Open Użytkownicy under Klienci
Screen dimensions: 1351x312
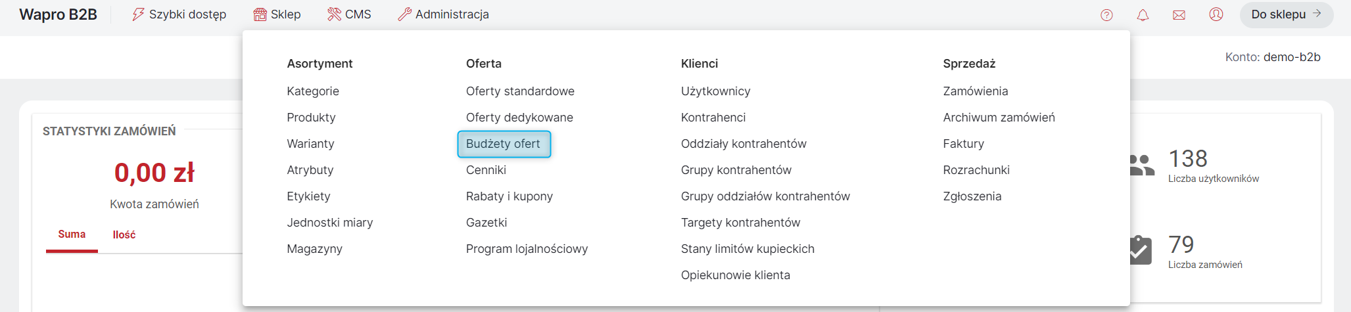[x=716, y=91]
